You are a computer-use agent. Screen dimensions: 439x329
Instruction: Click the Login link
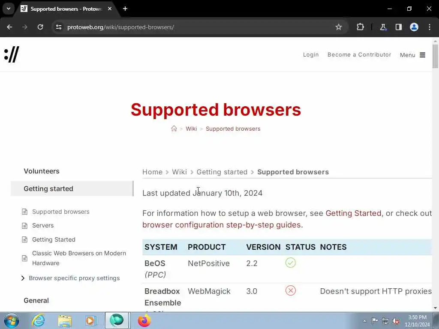point(311,54)
